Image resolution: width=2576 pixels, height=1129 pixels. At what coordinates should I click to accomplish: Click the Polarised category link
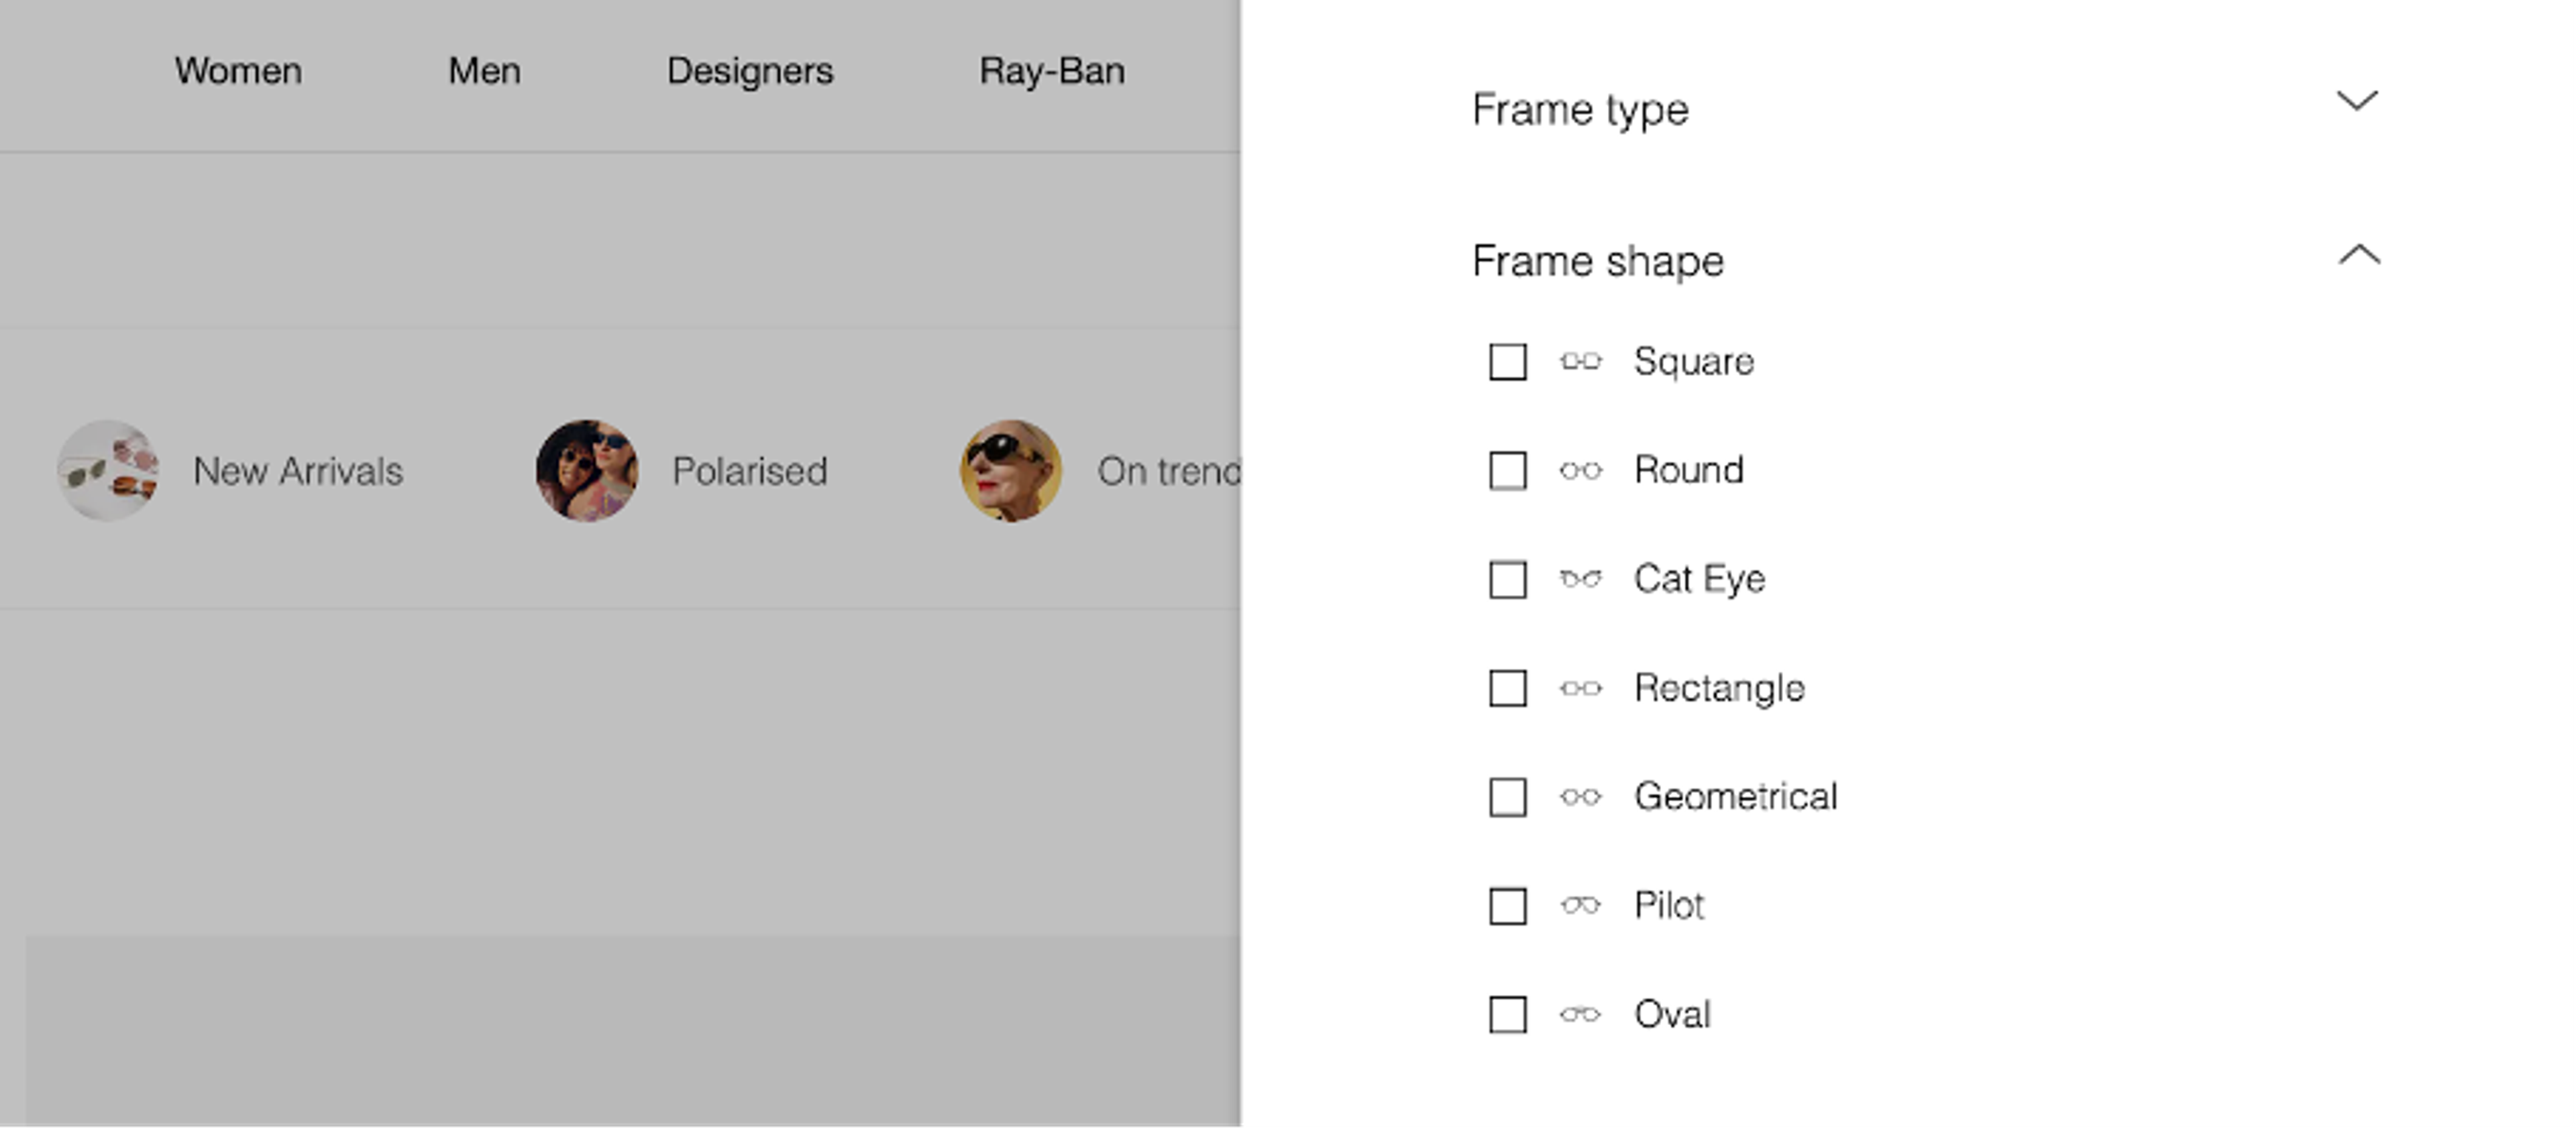click(750, 471)
